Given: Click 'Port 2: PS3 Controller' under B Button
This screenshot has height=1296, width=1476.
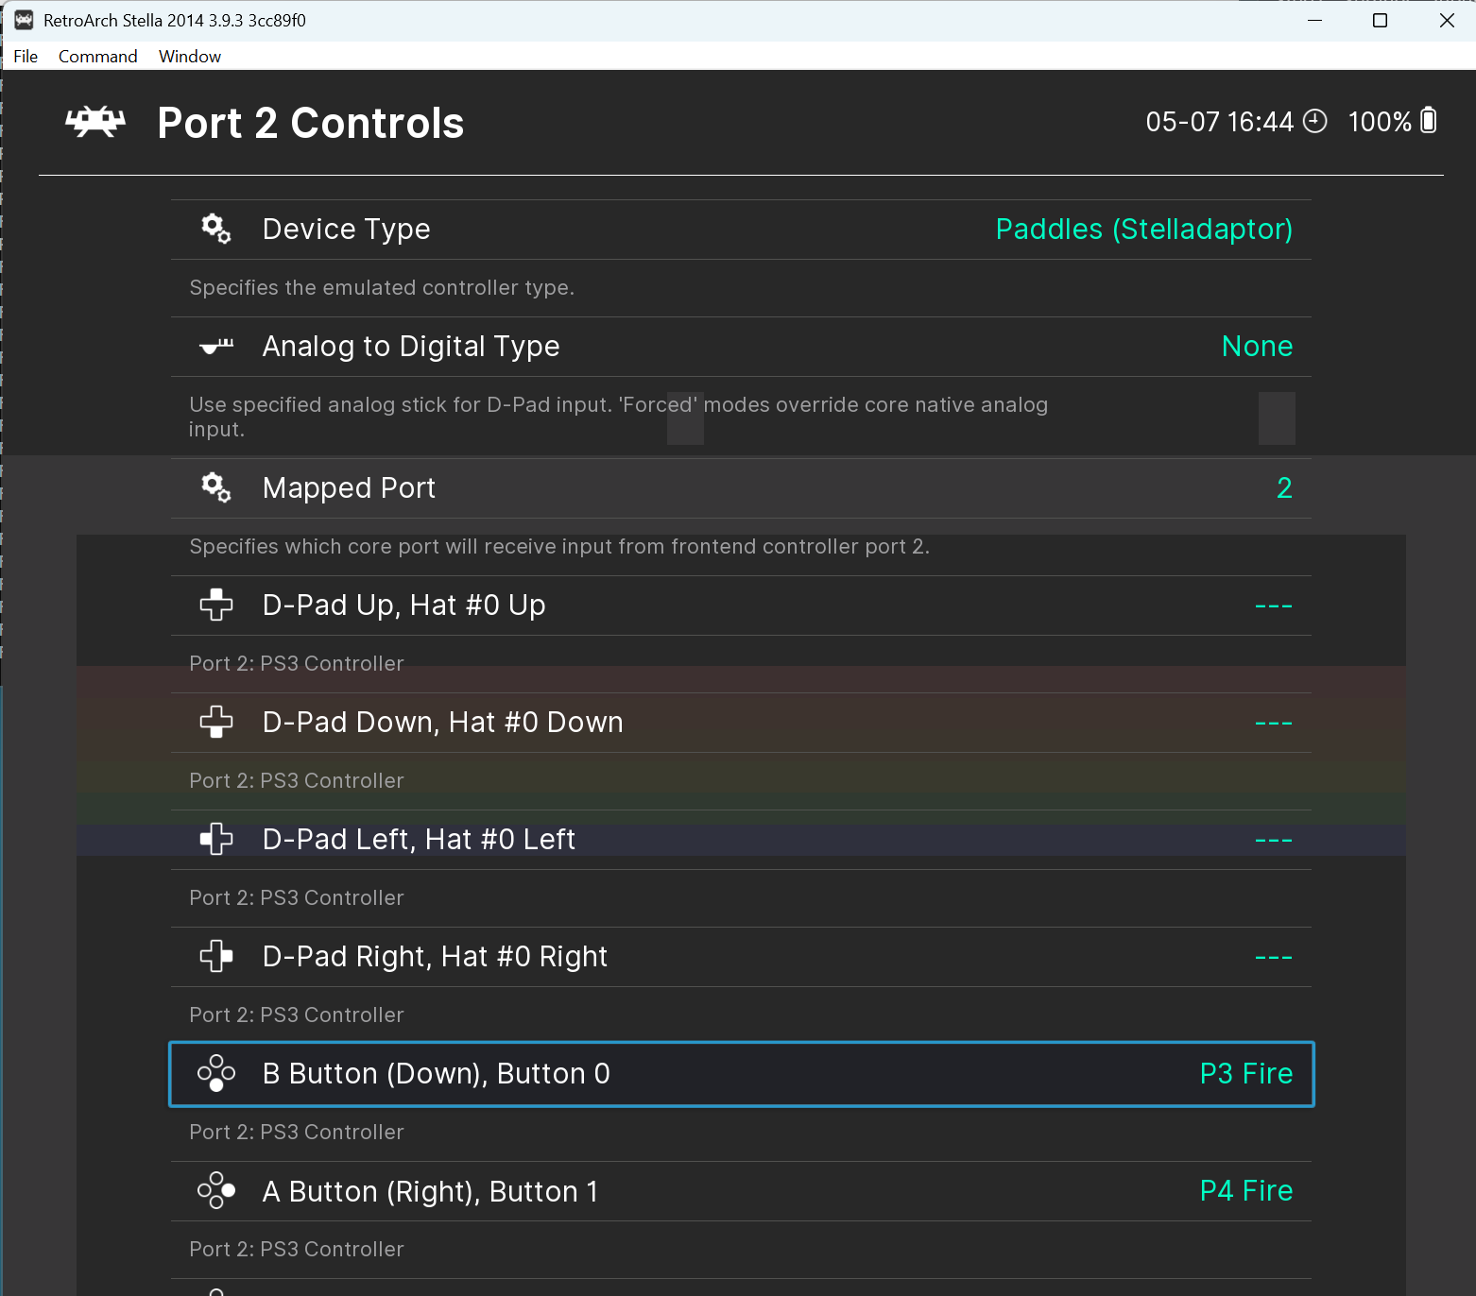Looking at the screenshot, I should point(297,1132).
